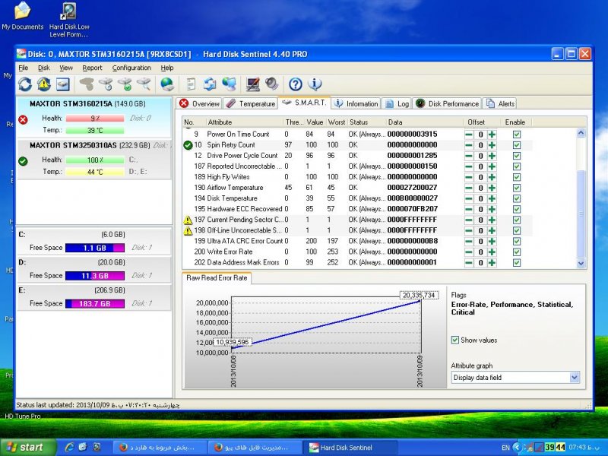Click the Windows start button

[x=28, y=447]
